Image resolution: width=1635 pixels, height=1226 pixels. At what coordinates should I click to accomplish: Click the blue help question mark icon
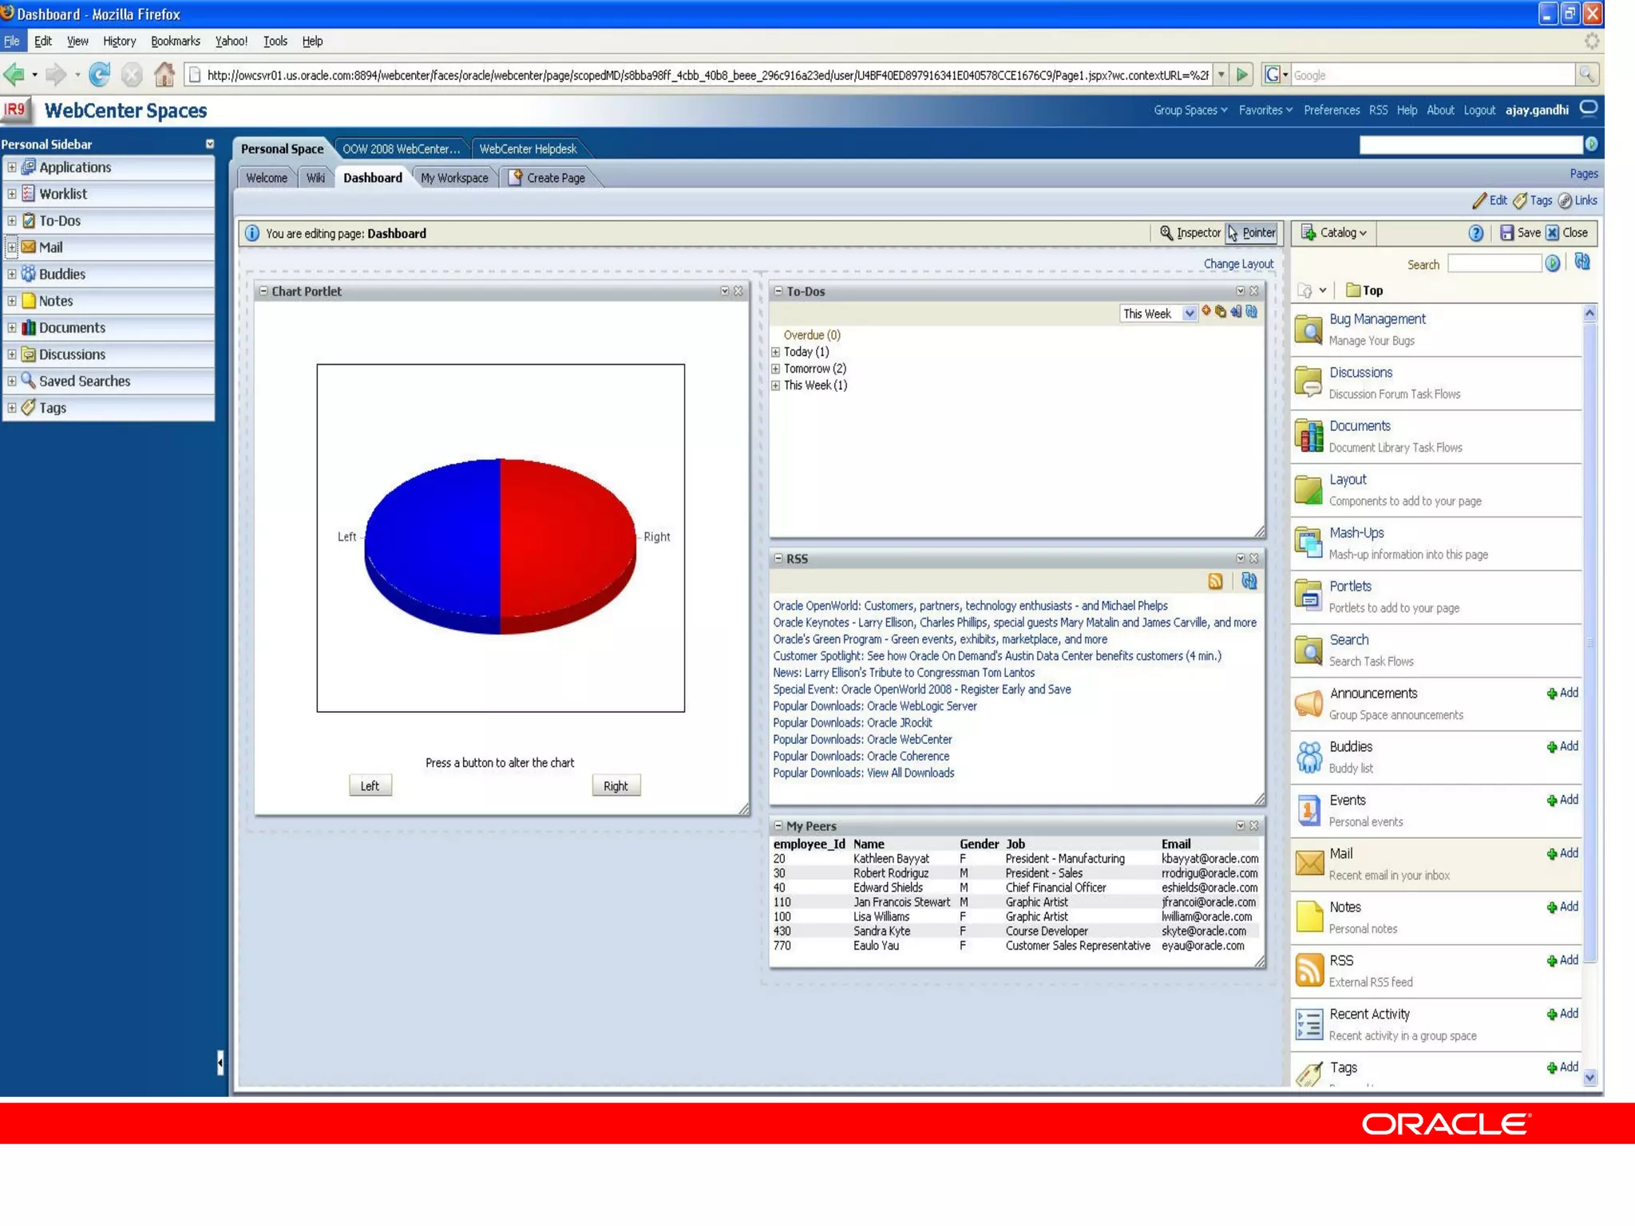pyautogui.click(x=1475, y=233)
